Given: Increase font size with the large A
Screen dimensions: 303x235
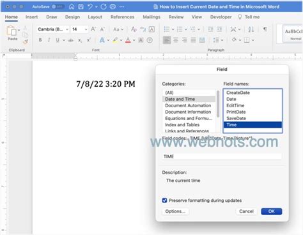Looking at the screenshot, I should (93, 29).
